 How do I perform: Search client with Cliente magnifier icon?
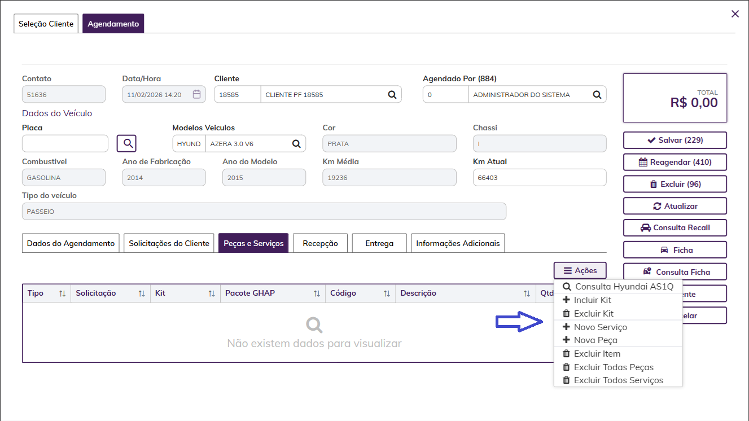coord(392,95)
